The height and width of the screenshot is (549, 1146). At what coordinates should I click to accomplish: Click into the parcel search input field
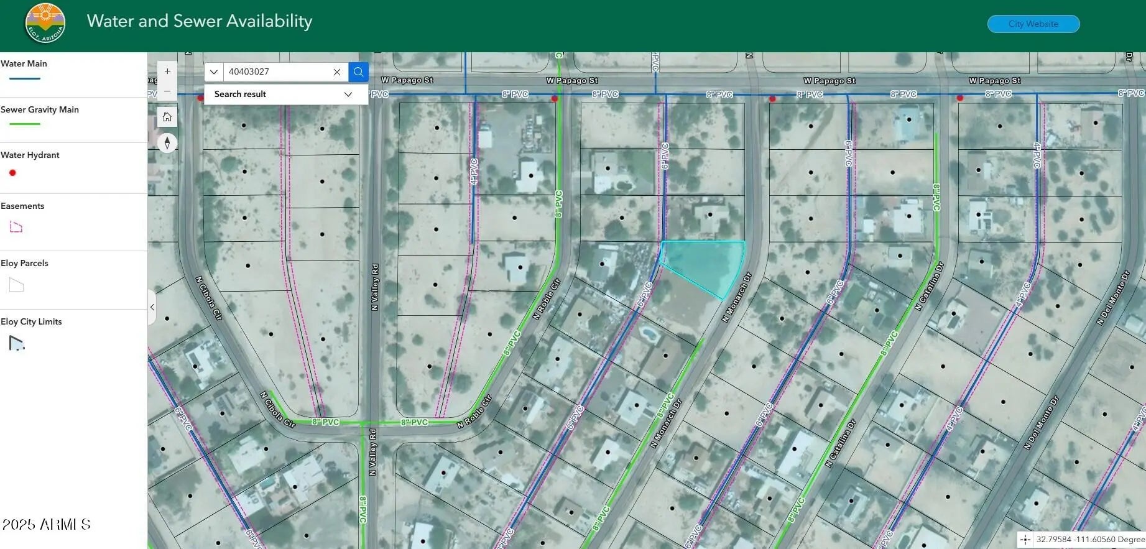tap(277, 72)
